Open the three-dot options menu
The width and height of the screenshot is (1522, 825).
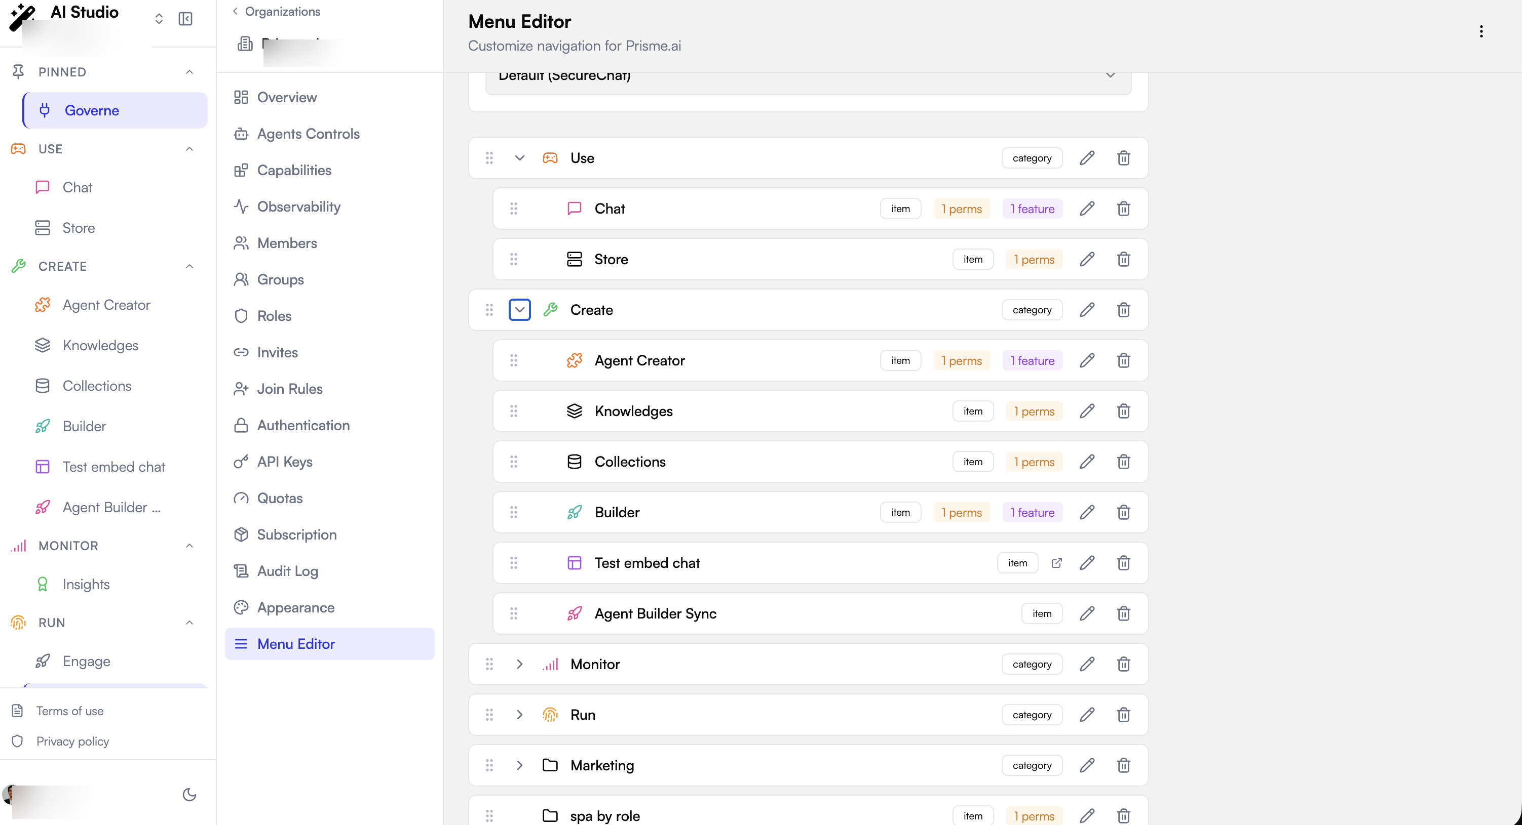pos(1480,31)
